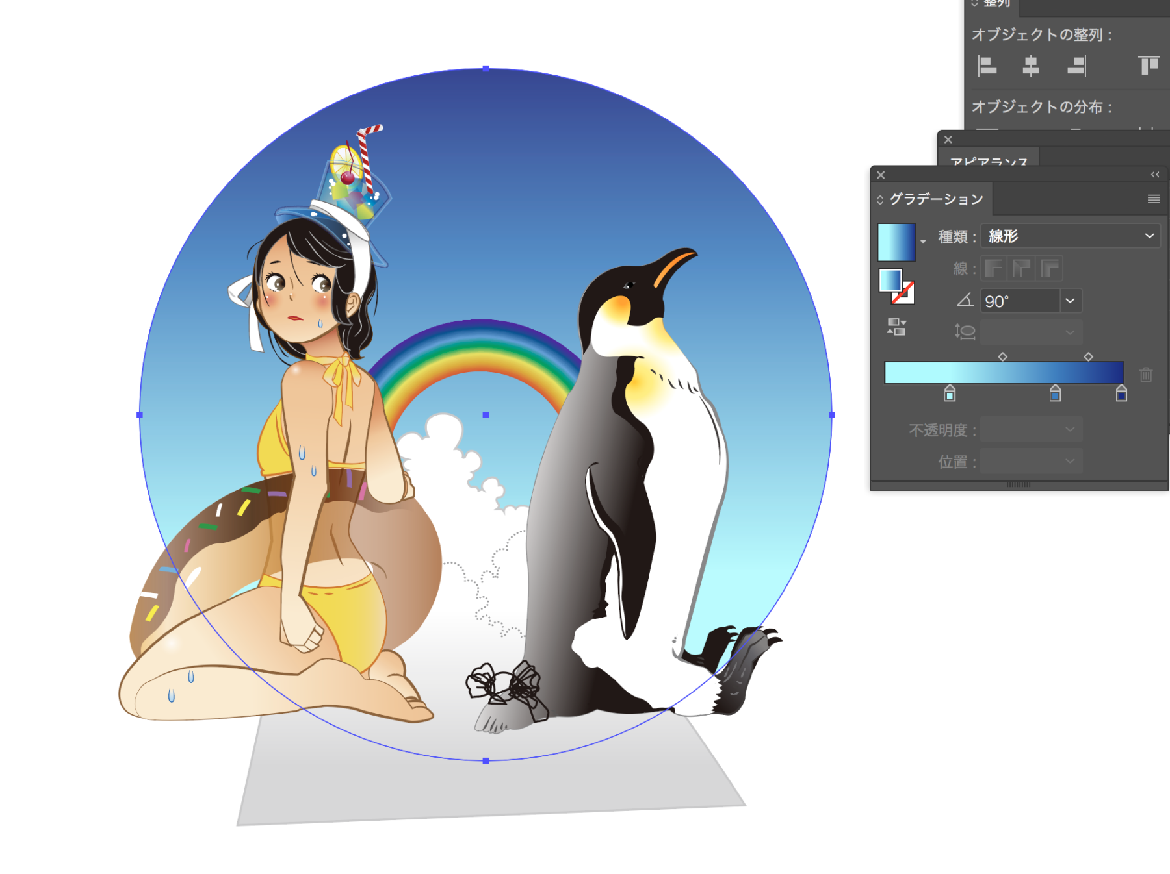Collapse the gradient panel with double arrows
1170x874 pixels.
[1155, 174]
